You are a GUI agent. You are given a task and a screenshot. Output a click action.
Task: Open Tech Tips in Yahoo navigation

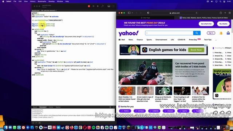[x=208, y=40]
